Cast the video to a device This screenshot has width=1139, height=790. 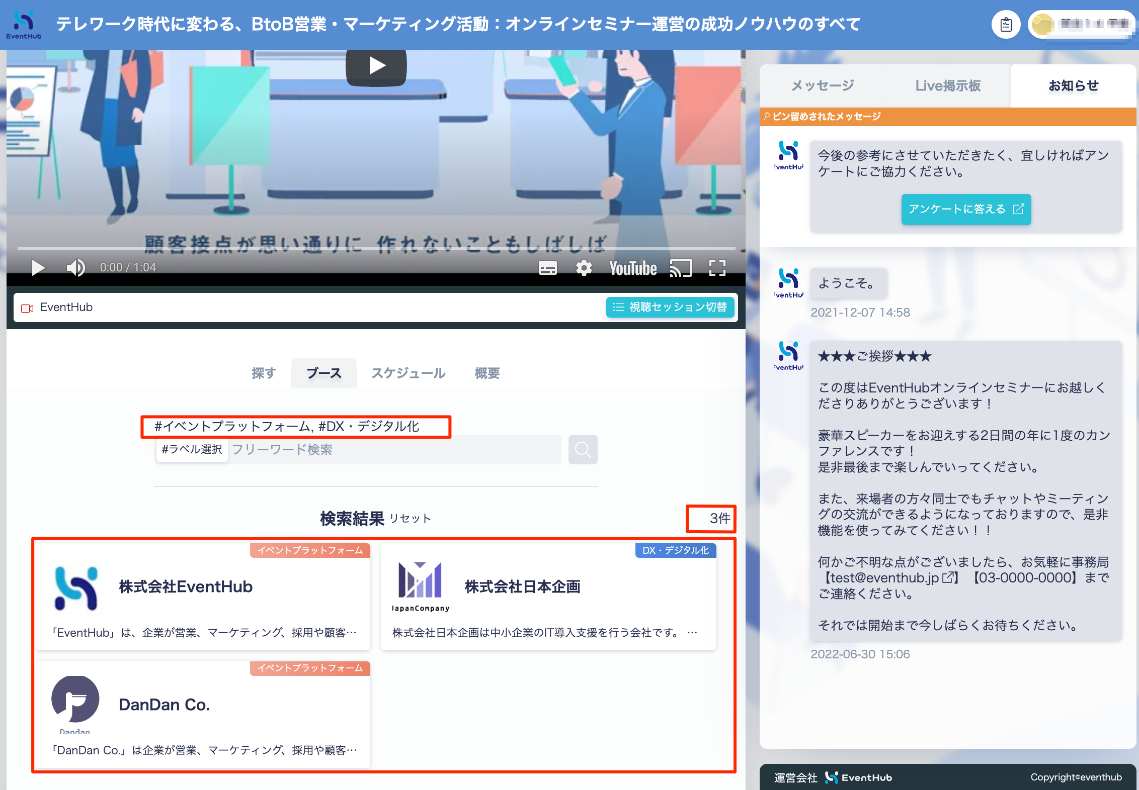pos(681,268)
